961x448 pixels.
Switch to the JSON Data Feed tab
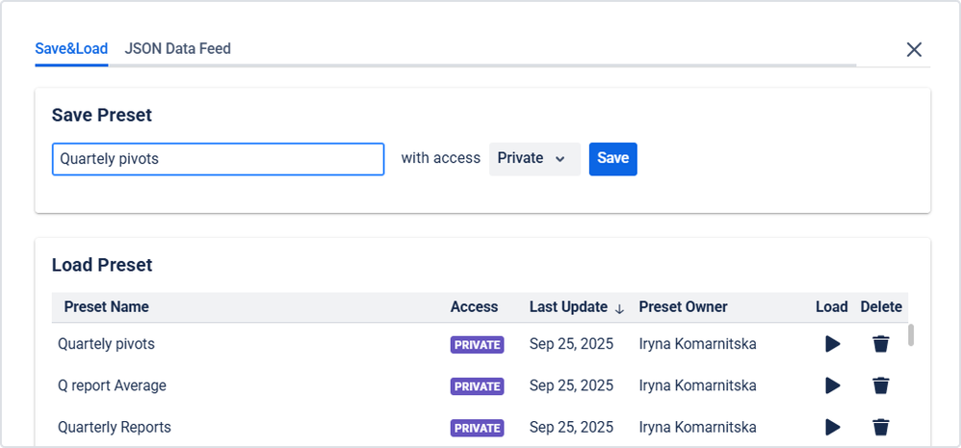[x=177, y=48]
